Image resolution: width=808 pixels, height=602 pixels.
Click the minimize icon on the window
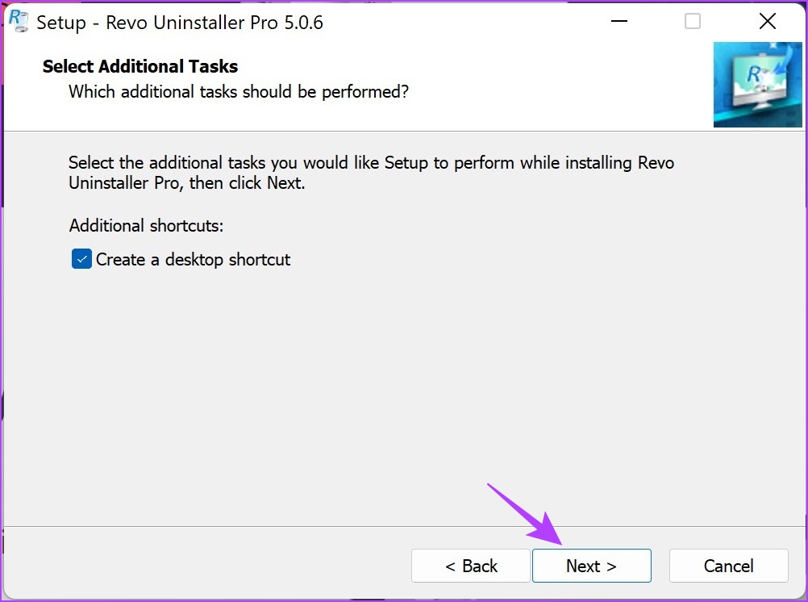point(618,22)
